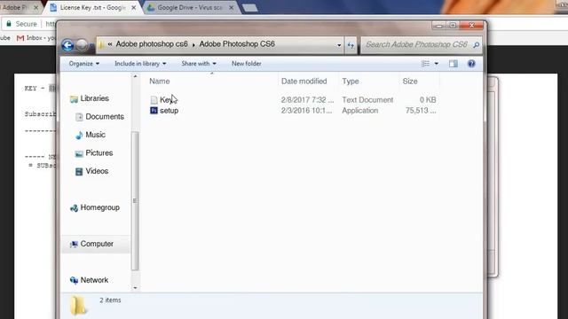Click the Music note icon
Screen dimensions: 568x319
click(x=79, y=136)
